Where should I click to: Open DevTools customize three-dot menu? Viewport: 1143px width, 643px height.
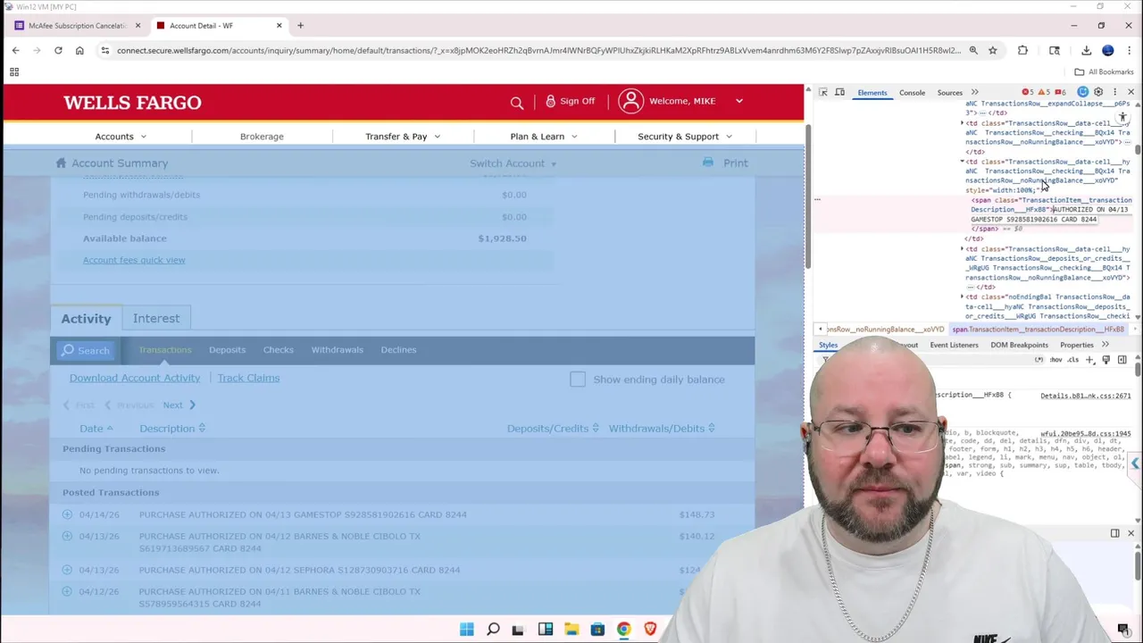click(1114, 92)
